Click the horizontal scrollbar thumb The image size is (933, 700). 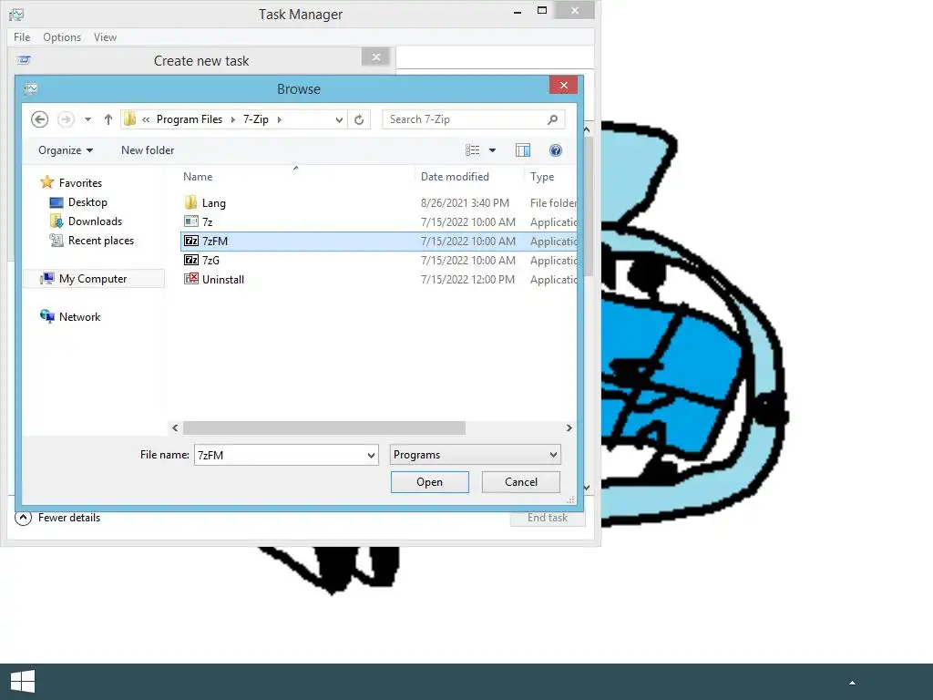pos(324,428)
